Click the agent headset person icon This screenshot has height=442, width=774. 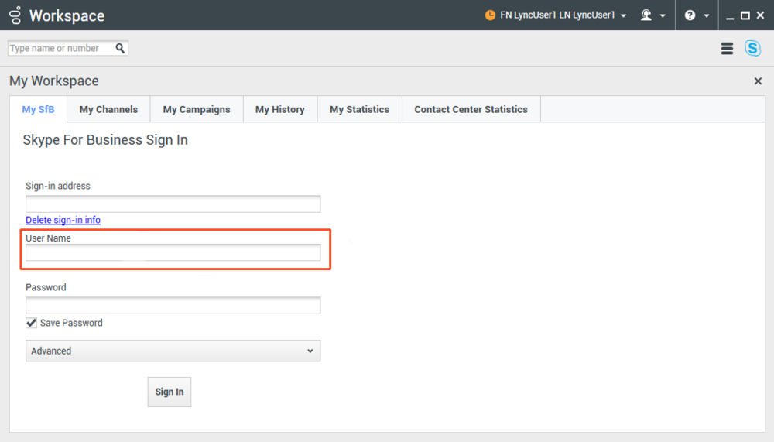tap(646, 15)
